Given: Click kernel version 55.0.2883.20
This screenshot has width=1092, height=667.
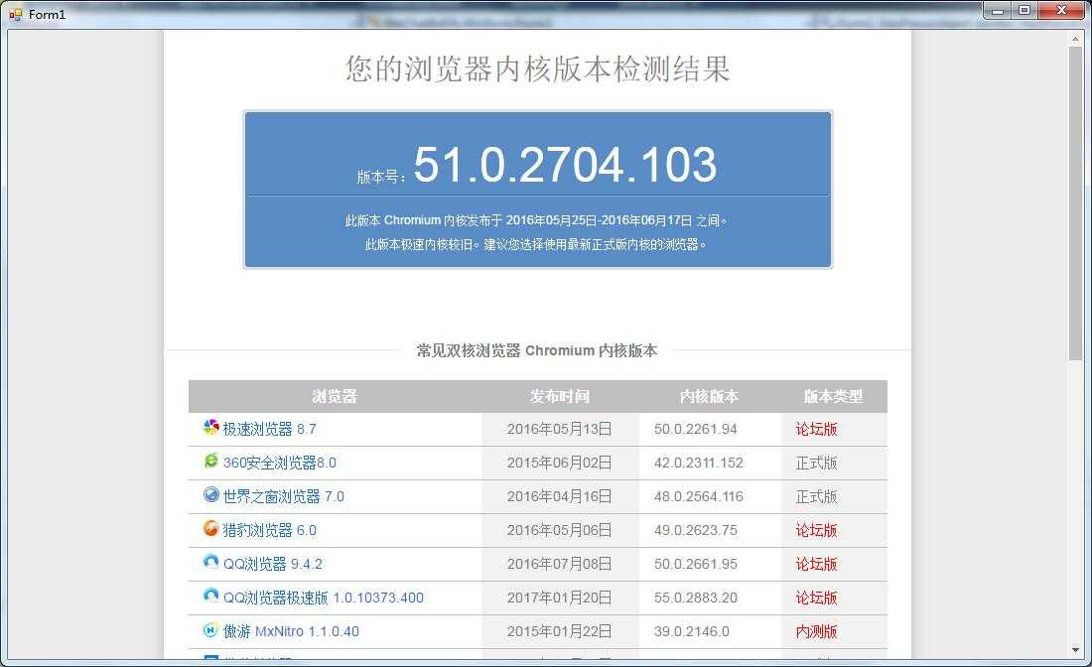Looking at the screenshot, I should pyautogui.click(x=696, y=599).
